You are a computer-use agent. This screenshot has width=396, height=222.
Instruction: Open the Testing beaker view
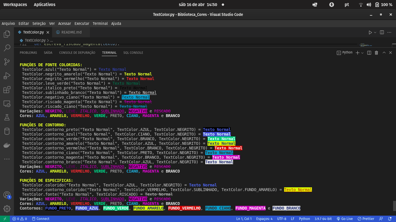pyautogui.click(x=7, y=117)
